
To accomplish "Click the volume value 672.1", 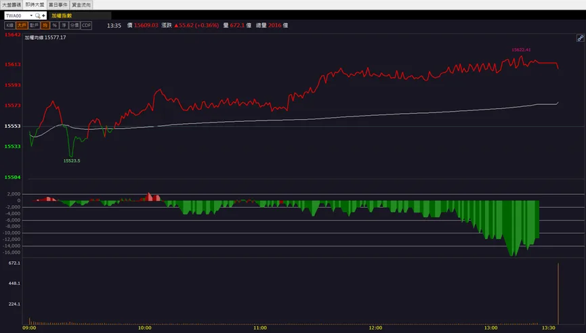I will tap(237, 26).
